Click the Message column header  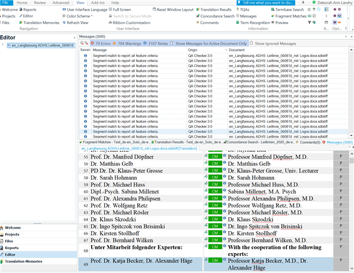[139, 50]
